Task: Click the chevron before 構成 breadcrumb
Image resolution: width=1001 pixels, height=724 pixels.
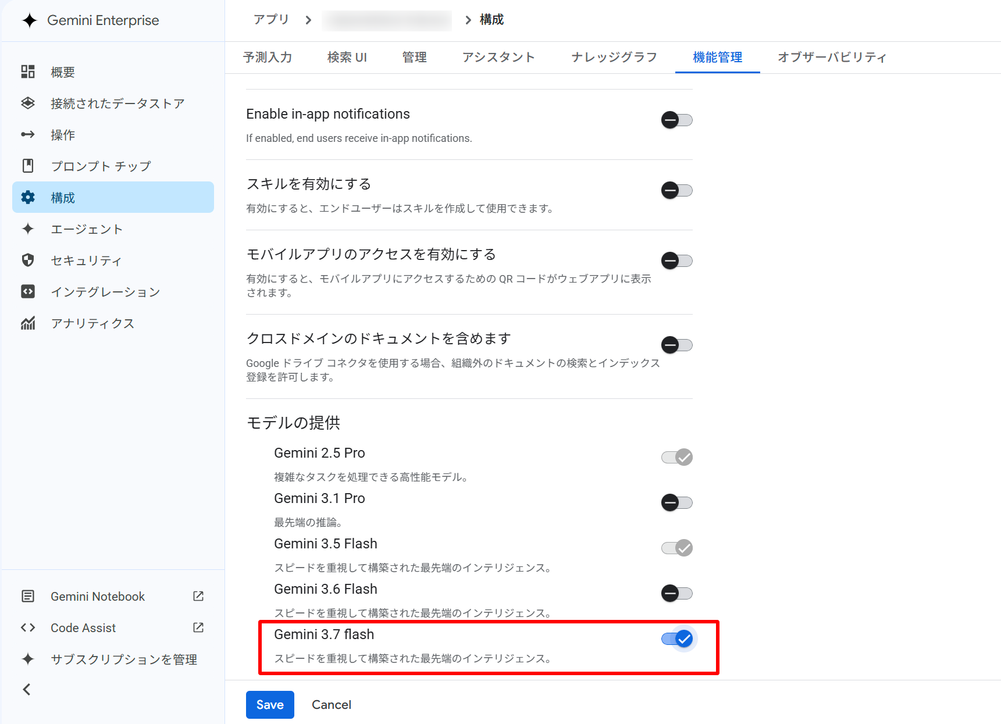Action: tap(468, 20)
